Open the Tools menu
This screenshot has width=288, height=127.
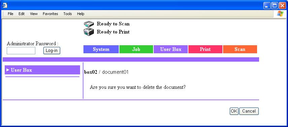coord(68,14)
